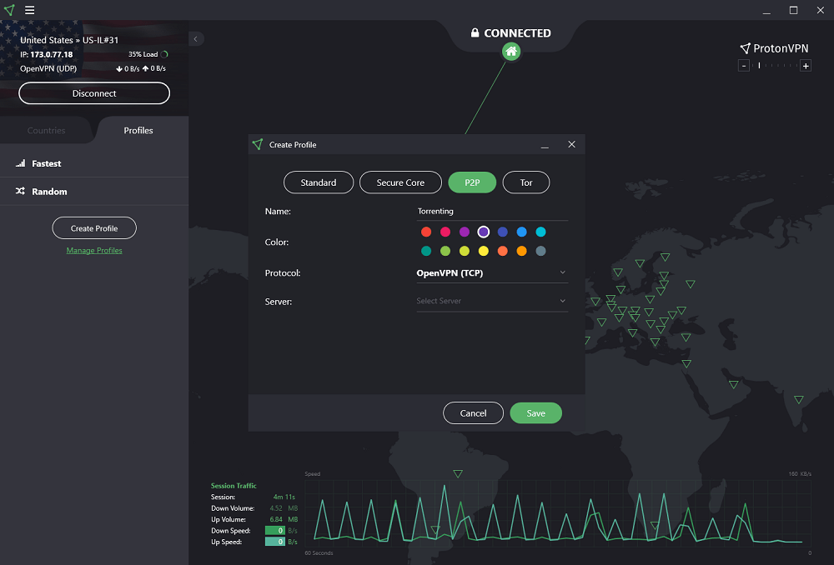Open the Manage Profiles link

click(93, 250)
